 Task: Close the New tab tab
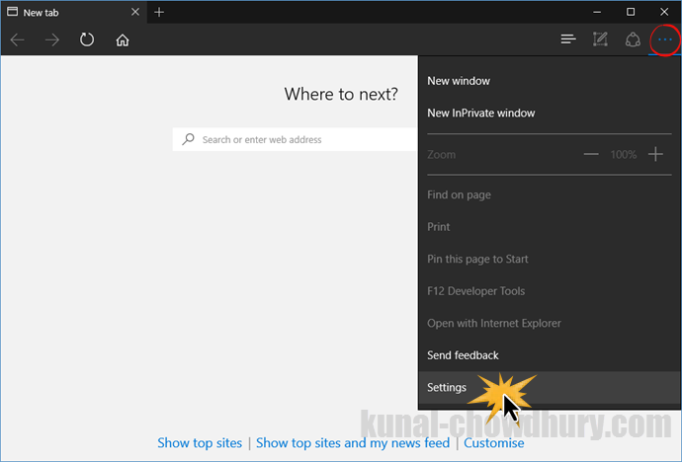135,12
